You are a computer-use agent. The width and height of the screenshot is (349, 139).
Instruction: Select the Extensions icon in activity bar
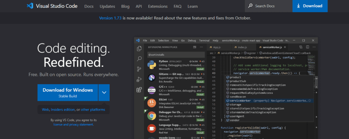[x=139, y=90]
